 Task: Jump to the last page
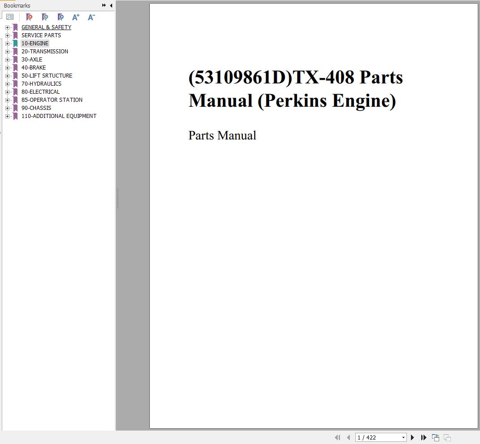pyautogui.click(x=423, y=438)
